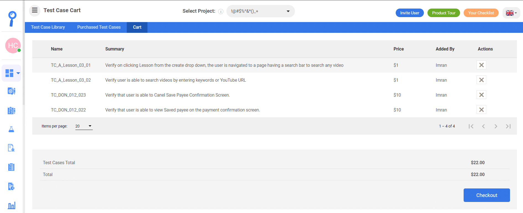Open the HC user avatar

click(x=13, y=46)
